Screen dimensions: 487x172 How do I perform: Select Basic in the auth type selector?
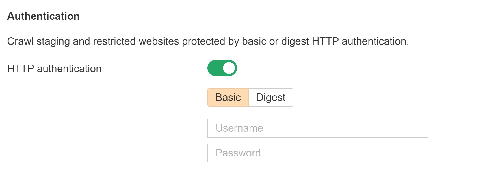click(x=228, y=97)
